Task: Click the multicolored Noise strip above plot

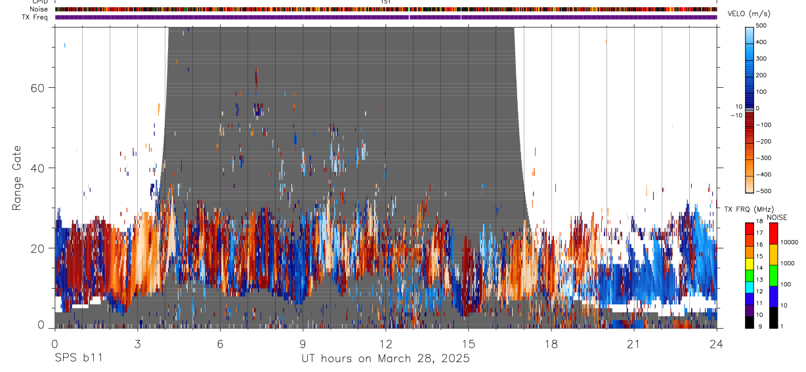Action: pyautogui.click(x=386, y=9)
